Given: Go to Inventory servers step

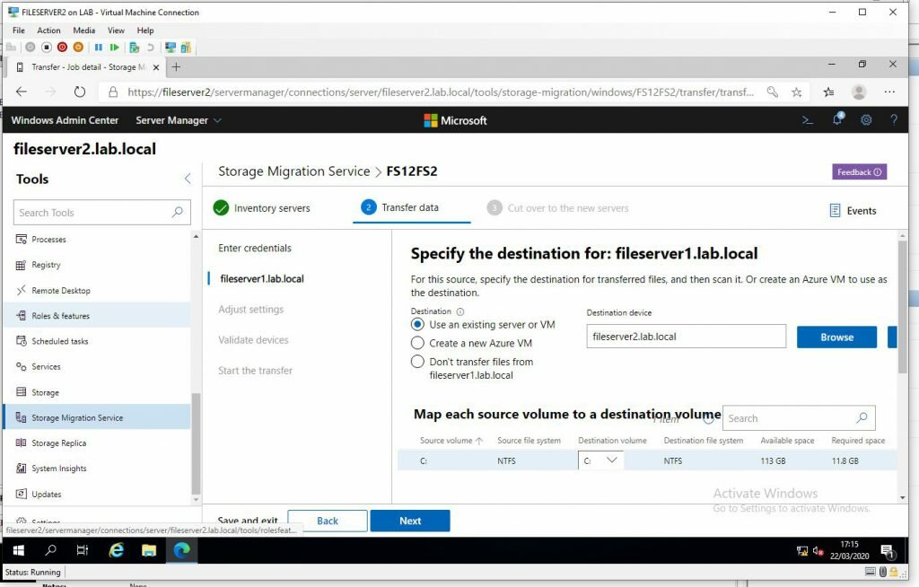Looking at the screenshot, I should [262, 208].
